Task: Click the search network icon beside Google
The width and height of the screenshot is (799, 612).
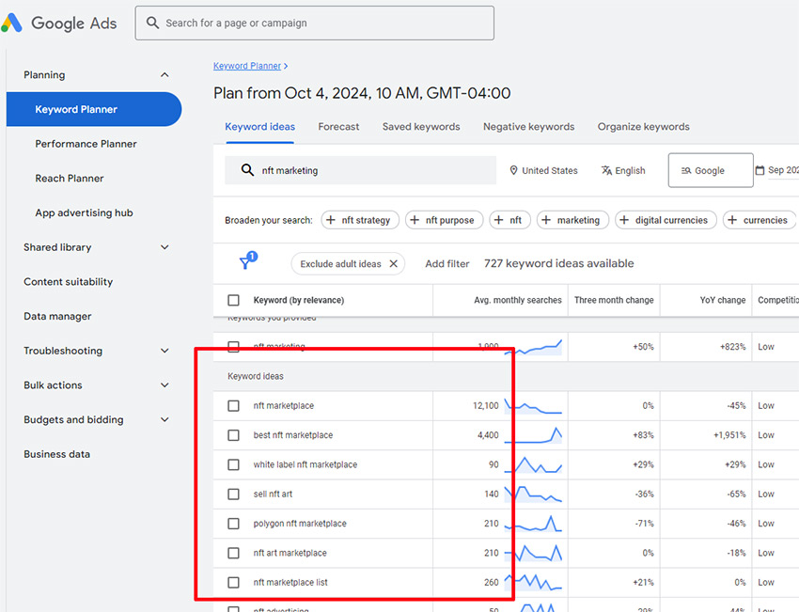Action: [x=686, y=171]
